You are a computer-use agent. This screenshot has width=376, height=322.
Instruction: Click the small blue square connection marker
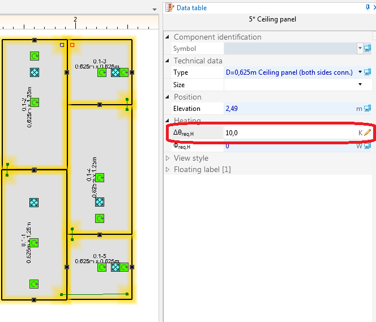(62, 44)
